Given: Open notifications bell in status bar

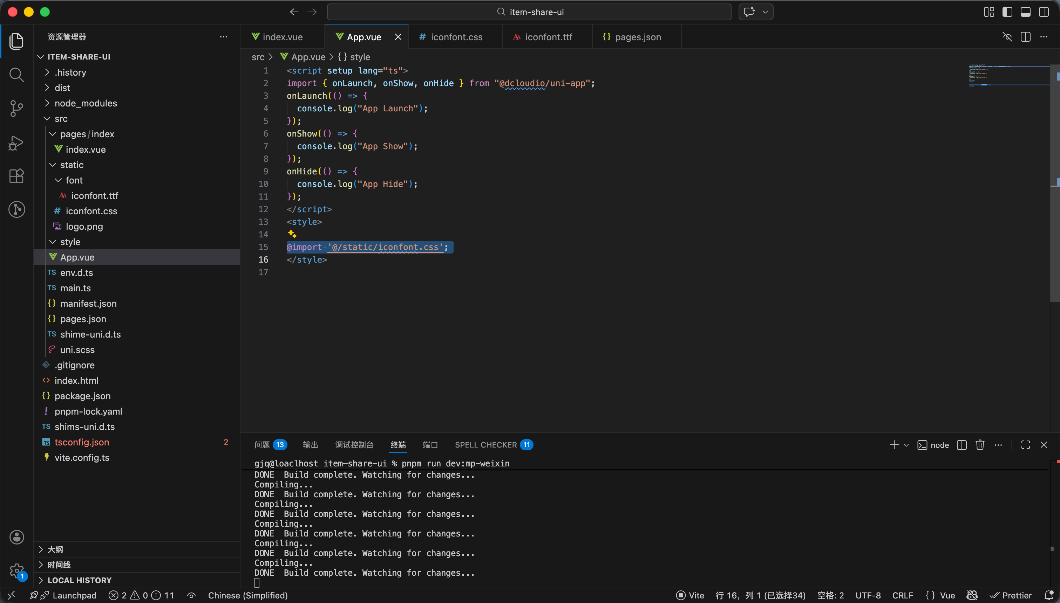Looking at the screenshot, I should pos(1049,595).
